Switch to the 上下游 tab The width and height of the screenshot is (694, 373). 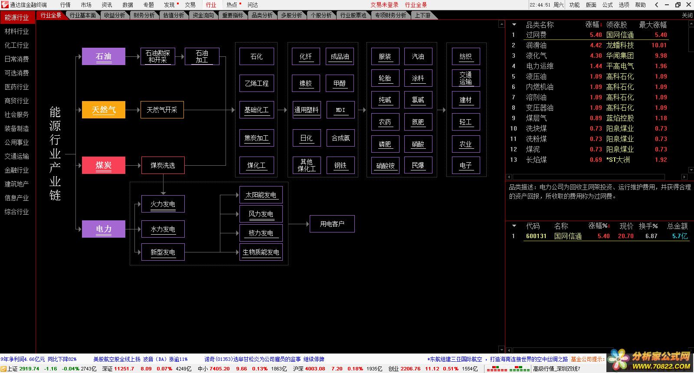click(x=422, y=15)
